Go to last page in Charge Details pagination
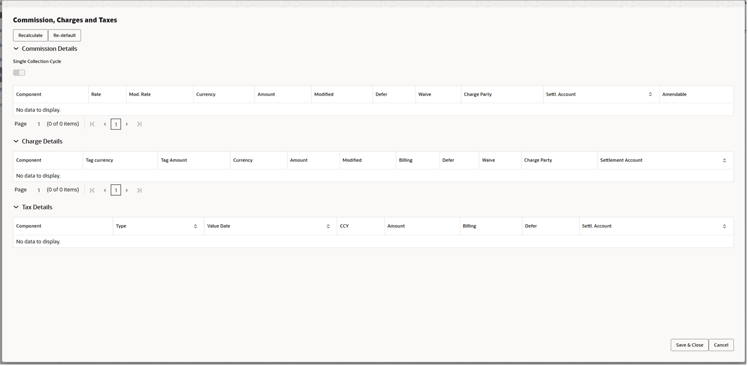This screenshot has height=366, width=748. point(139,190)
